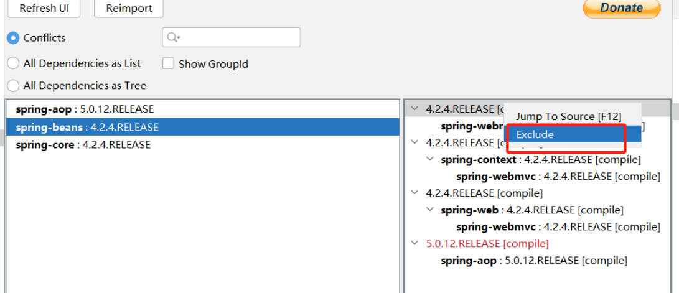The image size is (679, 293).
Task: Choose All Dependencies as List
Action: (13, 63)
